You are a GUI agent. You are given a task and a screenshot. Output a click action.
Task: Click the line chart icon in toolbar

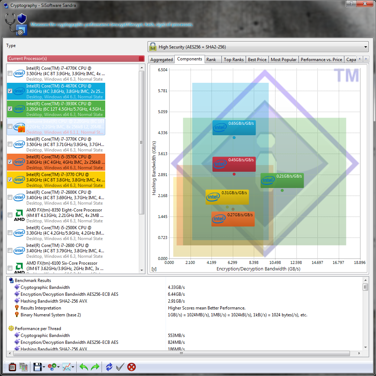[67, 367]
